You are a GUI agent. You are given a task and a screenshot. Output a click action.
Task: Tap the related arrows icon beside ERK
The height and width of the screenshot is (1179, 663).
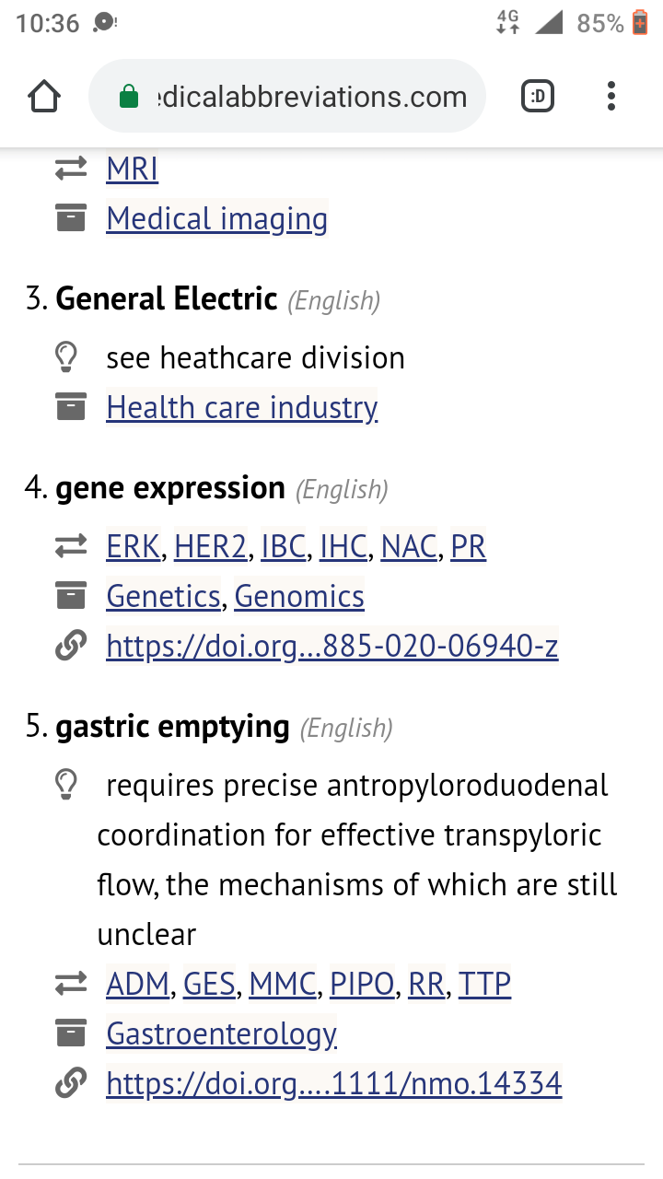click(71, 547)
